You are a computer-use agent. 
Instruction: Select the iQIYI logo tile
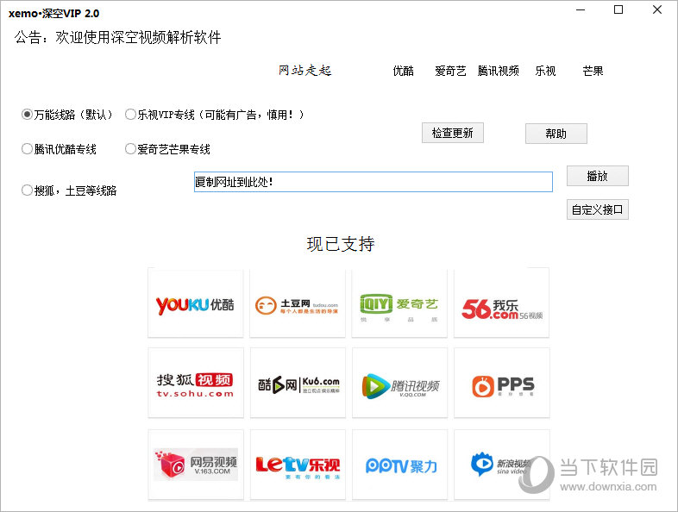(399, 303)
